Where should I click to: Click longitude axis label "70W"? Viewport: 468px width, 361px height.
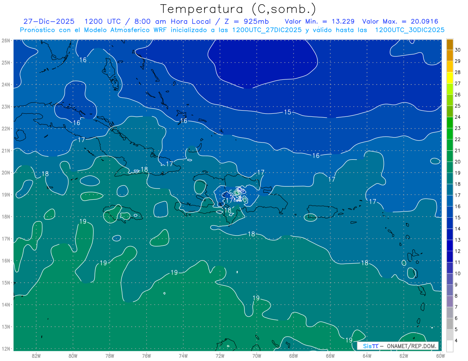click(257, 356)
